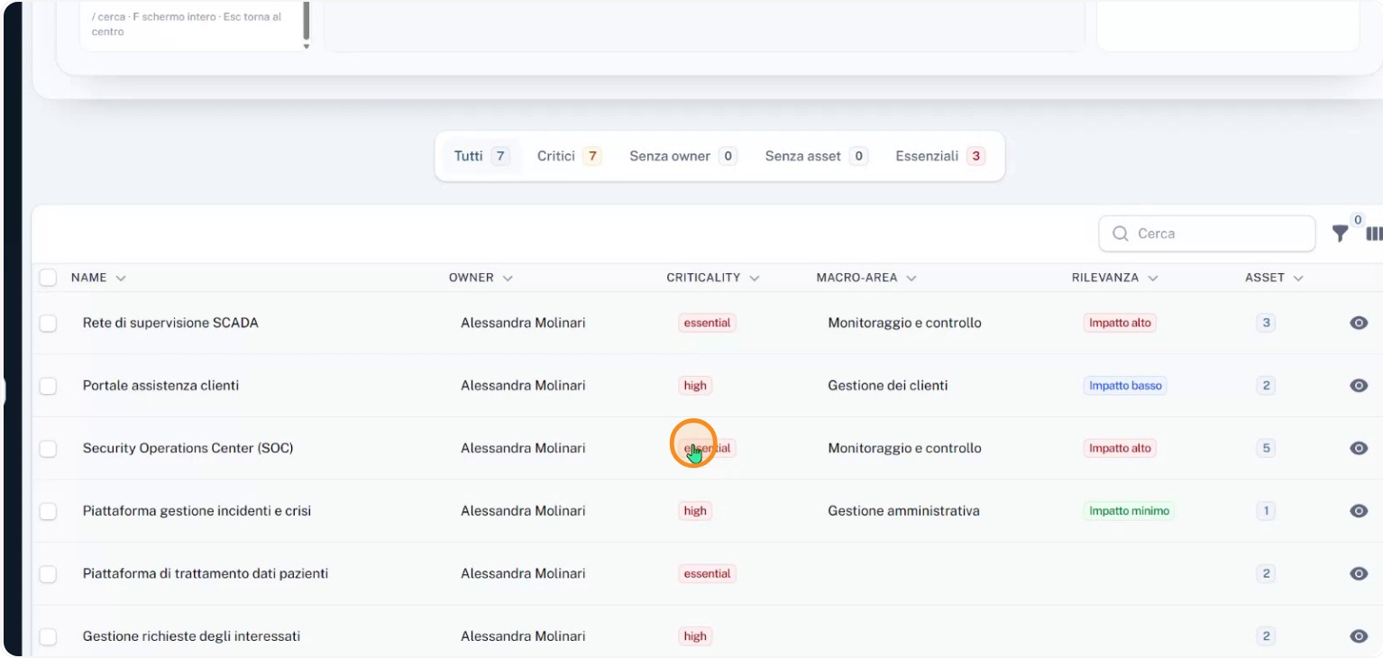Select Piattaforma di trattamento dati pazienti checkbox
Viewport: 1383px width, 658px height.
(x=48, y=573)
